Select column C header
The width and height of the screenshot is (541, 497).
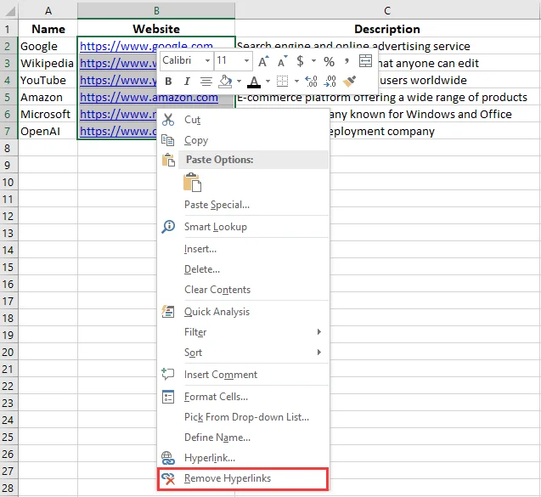(x=388, y=11)
